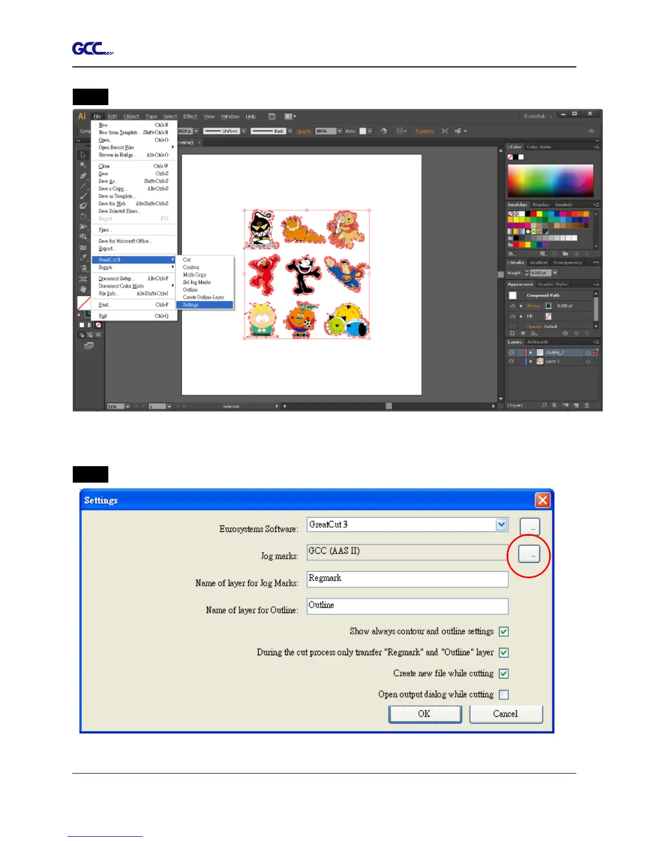Select the None swatch in Swatches panel
650x841 pixels.
tap(510, 214)
